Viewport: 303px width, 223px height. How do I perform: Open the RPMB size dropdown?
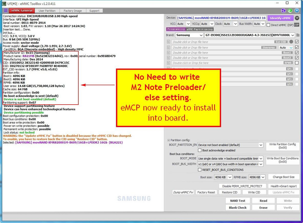coord(257,177)
